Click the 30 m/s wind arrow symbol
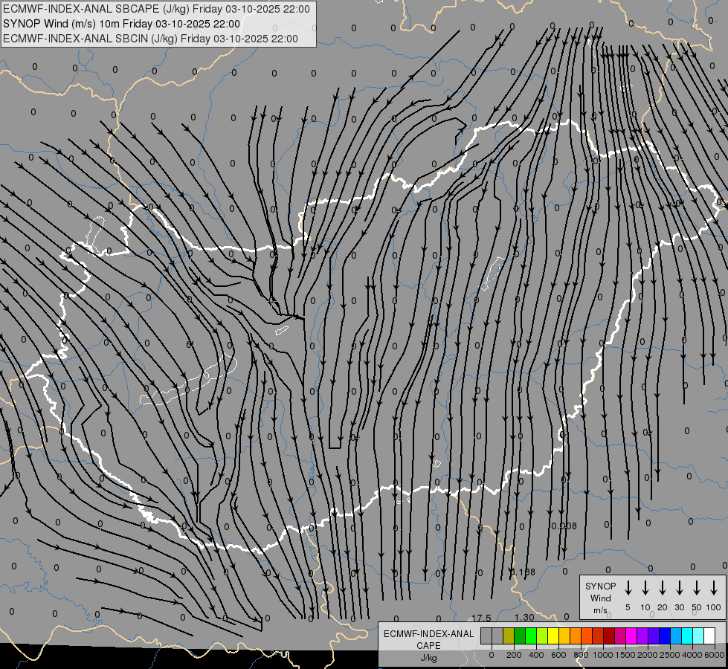The height and width of the screenshot is (669, 728). click(679, 587)
